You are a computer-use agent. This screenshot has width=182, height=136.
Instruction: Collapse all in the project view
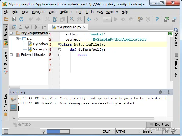(x=27, y=27)
